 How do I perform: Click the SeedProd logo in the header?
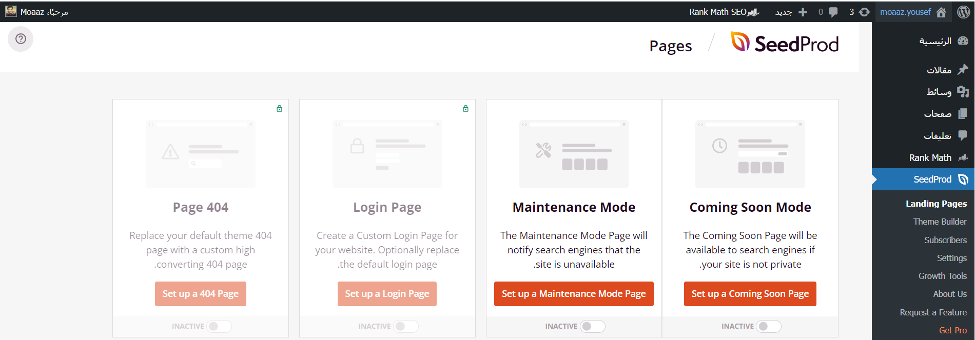(785, 43)
